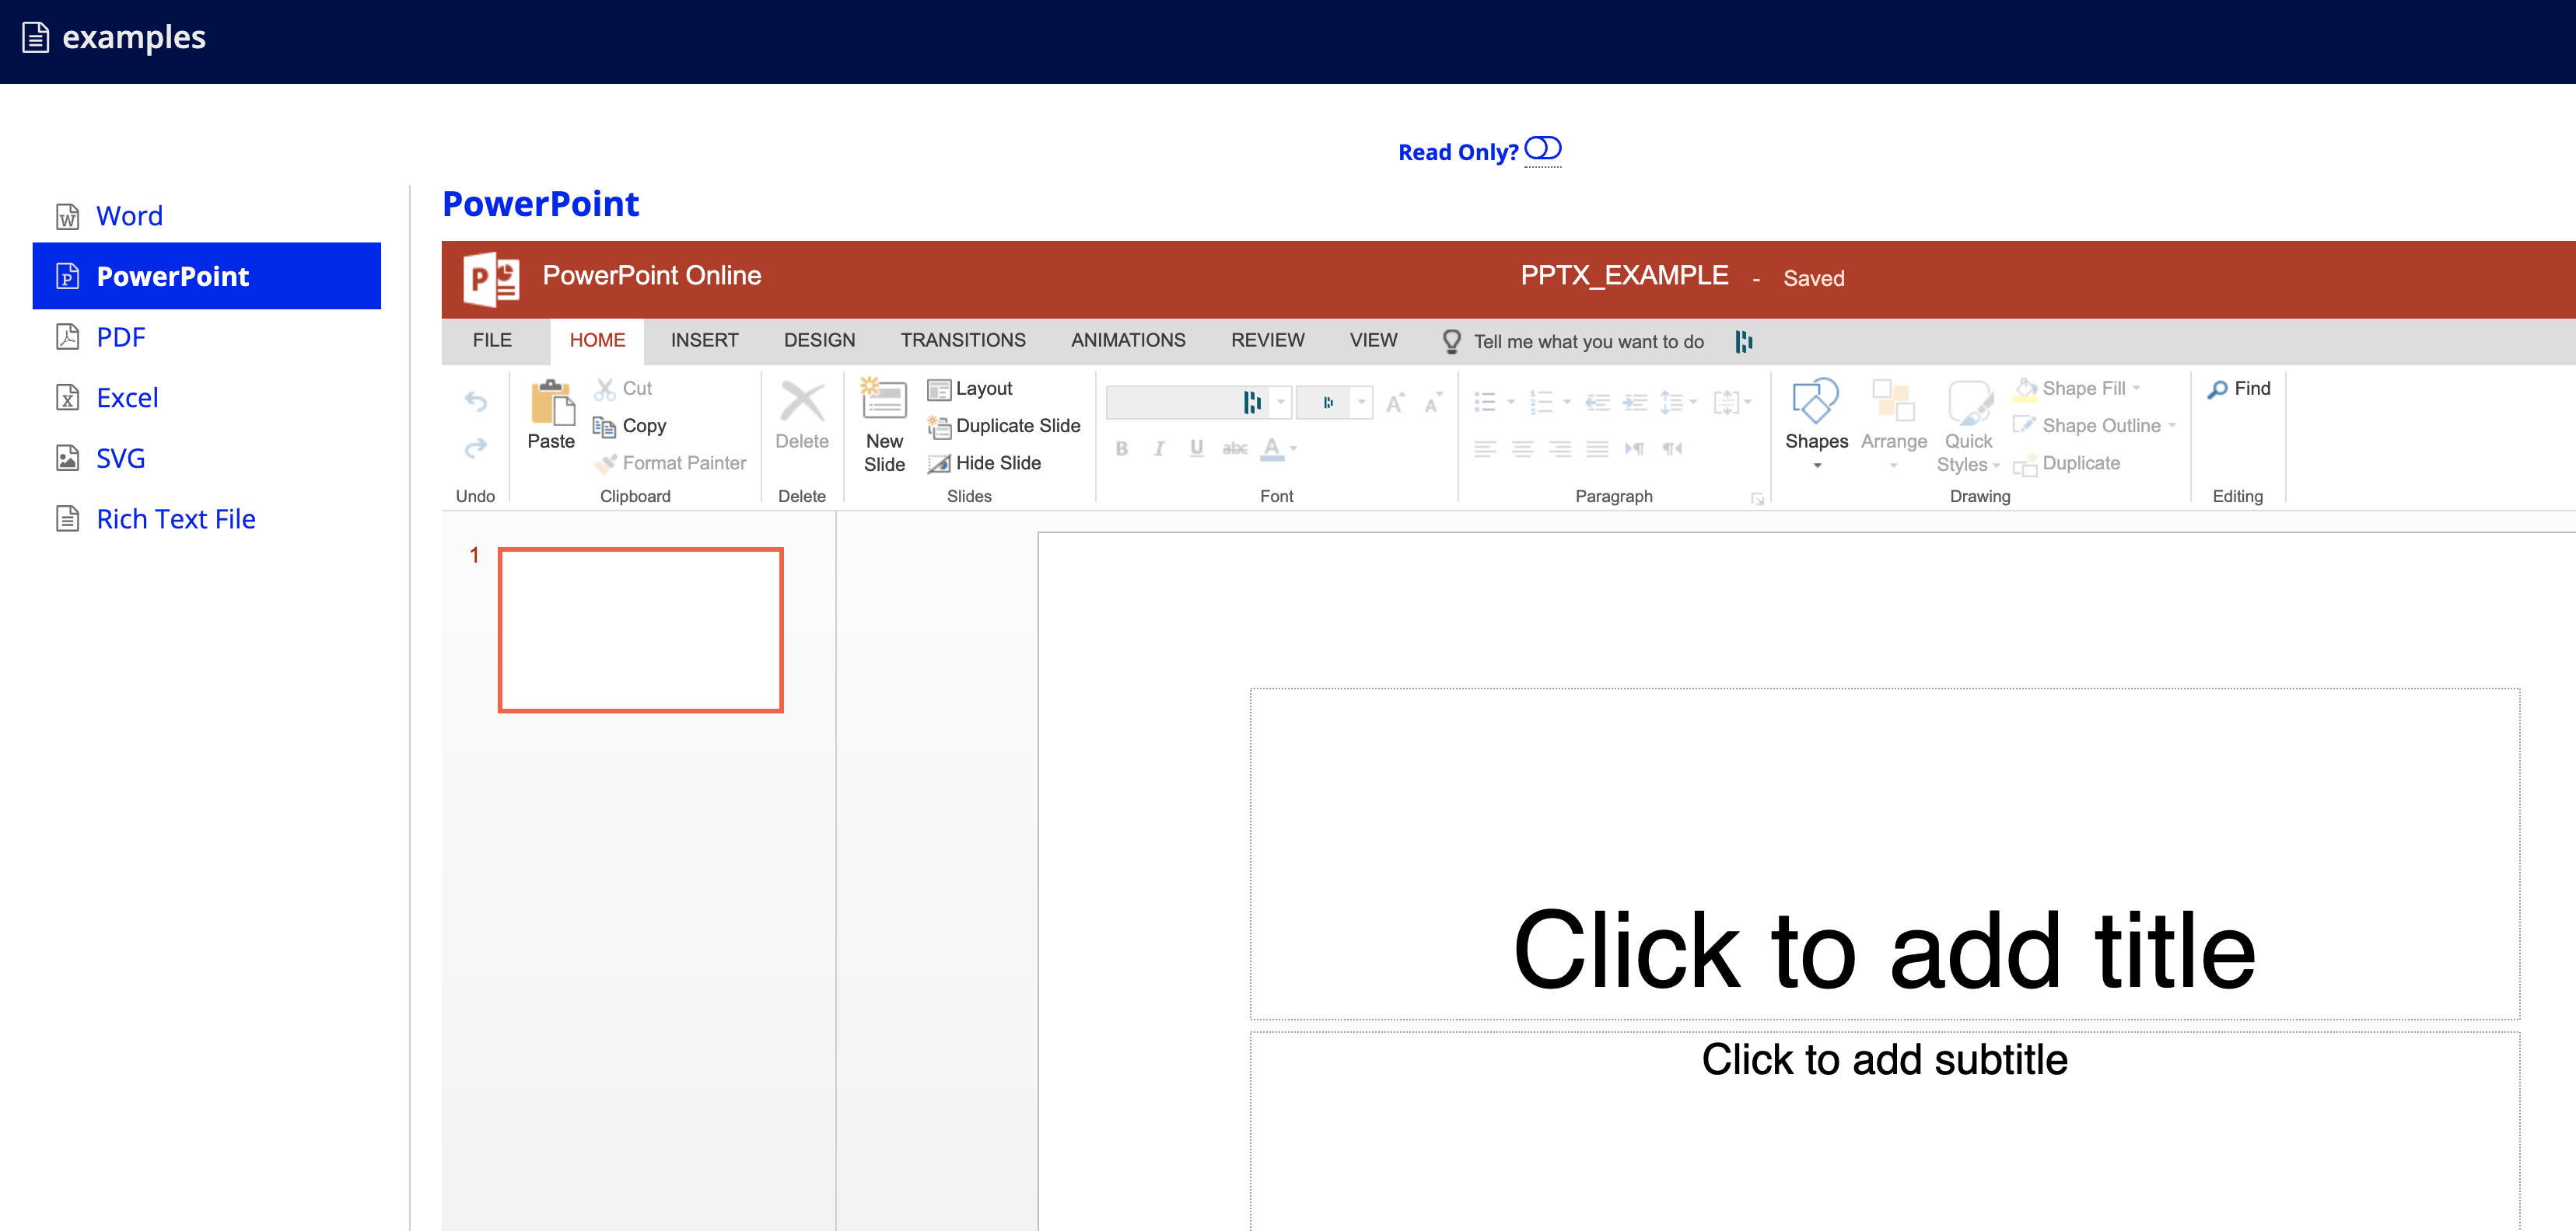Click the New Slide icon

883,399
